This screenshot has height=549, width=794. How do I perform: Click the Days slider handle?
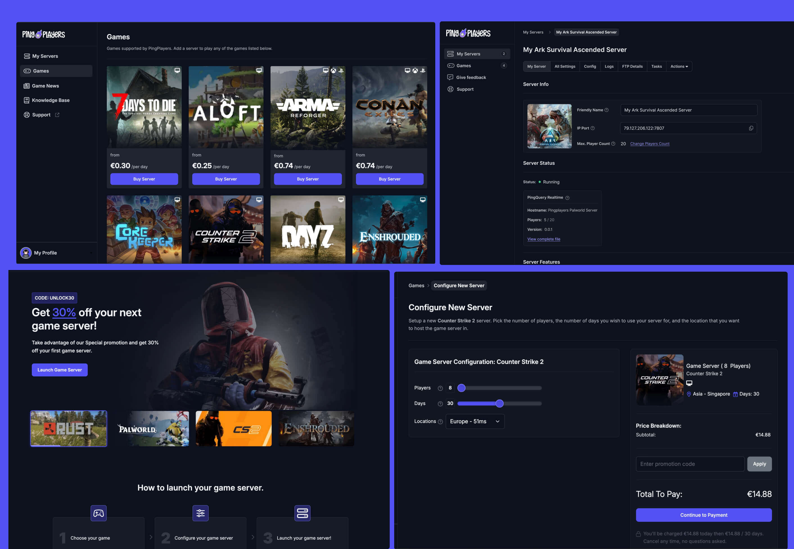[500, 404]
